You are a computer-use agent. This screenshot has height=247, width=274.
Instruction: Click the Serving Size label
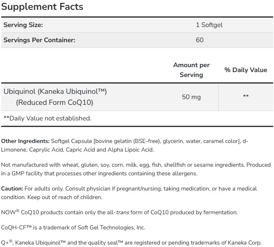[x=23, y=25]
